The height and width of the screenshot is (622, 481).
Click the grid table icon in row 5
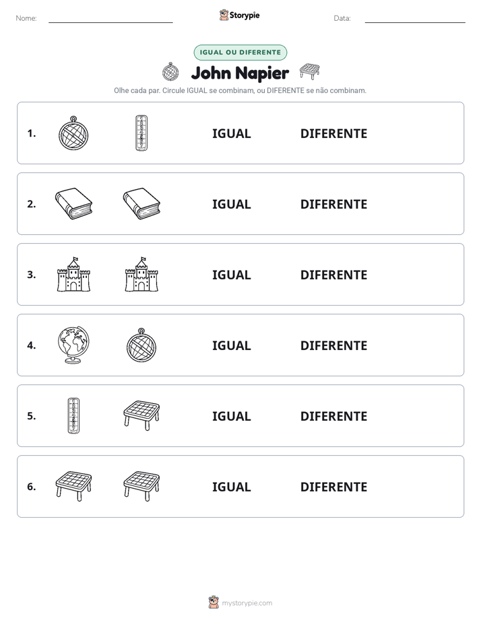pos(141,416)
